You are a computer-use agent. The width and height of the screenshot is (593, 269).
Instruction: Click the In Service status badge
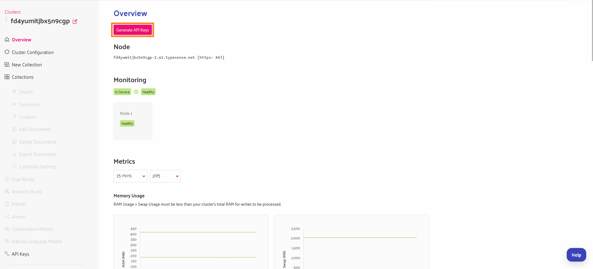click(122, 92)
